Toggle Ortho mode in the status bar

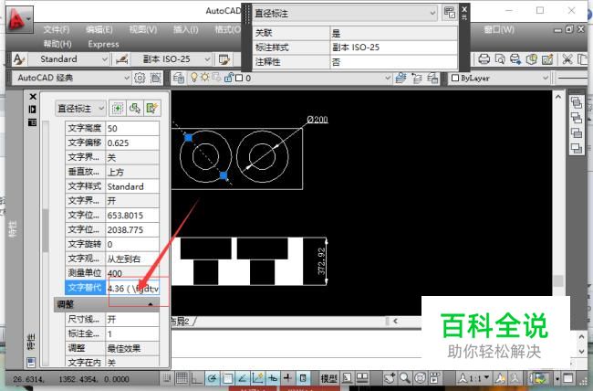(197, 378)
